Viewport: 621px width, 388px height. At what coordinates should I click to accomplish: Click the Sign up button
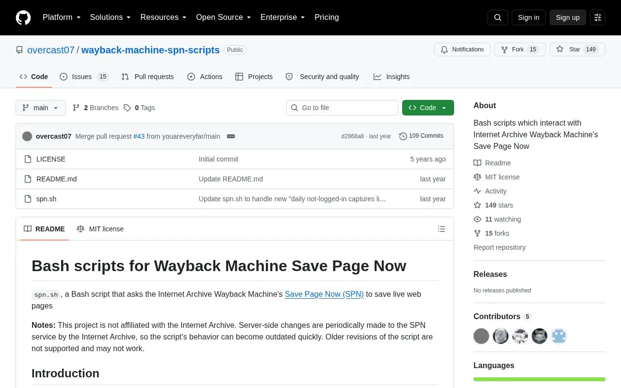pyautogui.click(x=568, y=17)
